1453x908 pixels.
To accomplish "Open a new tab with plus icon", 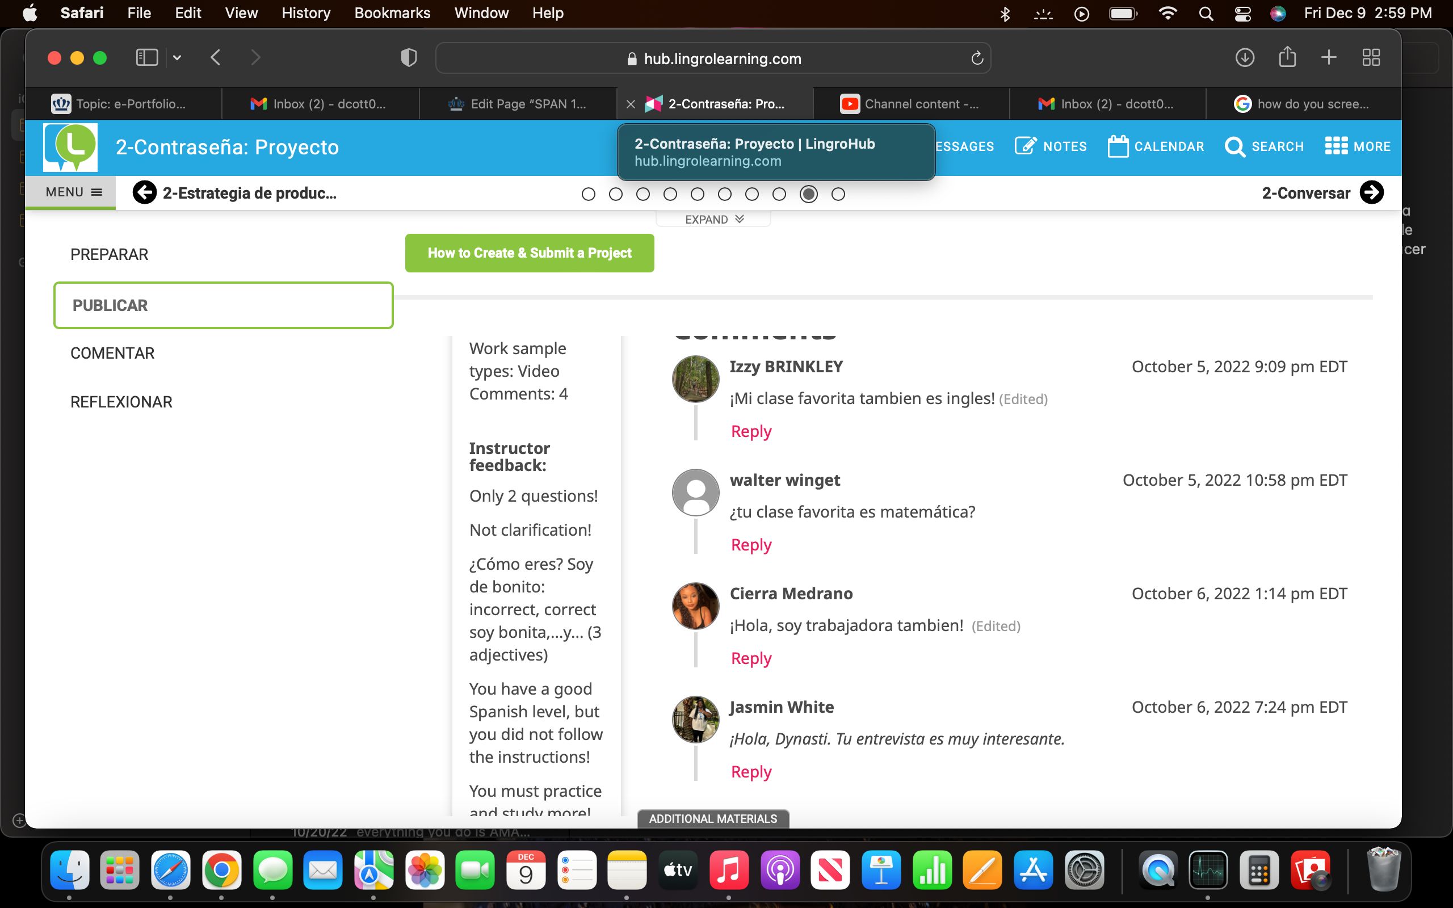I will click(x=1329, y=58).
